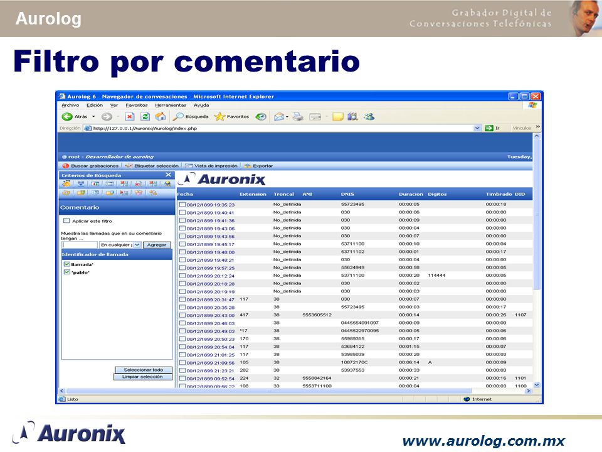The height and width of the screenshot is (452, 602).
Task: Open the Mail icon dropdown arrow
Action: point(287,117)
